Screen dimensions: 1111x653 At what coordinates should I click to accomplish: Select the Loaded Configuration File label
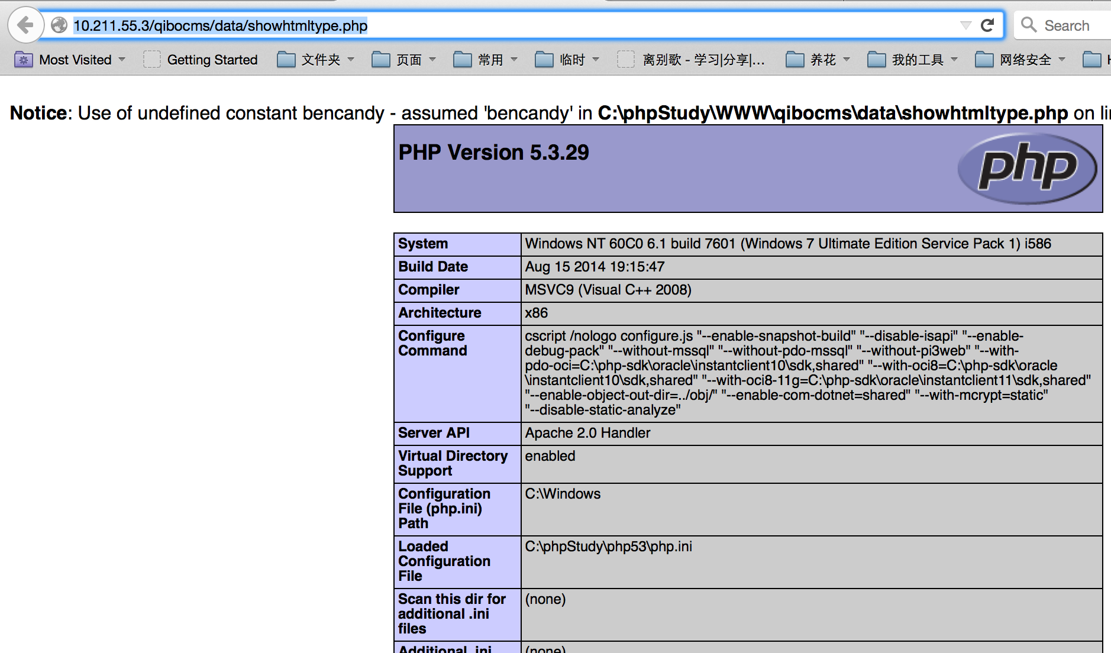coord(444,561)
